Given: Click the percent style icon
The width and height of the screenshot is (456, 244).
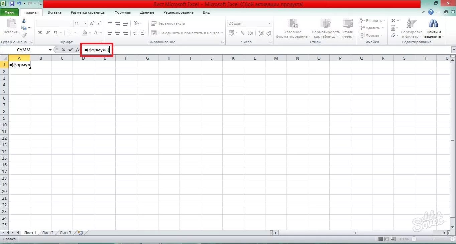Looking at the screenshot, I should coord(242,33).
